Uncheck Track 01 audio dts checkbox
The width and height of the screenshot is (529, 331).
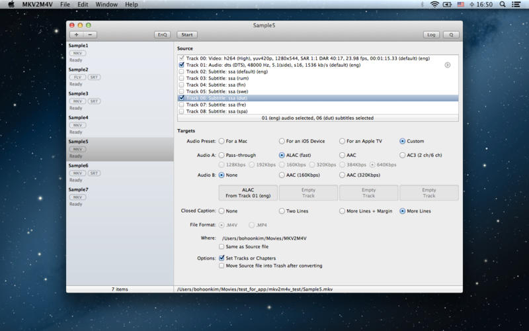click(x=181, y=65)
